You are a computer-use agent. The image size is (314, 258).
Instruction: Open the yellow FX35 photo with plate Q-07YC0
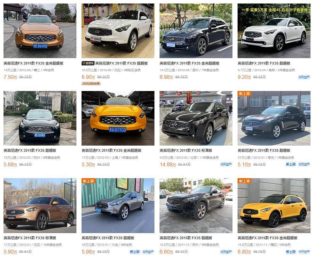coord(118,118)
